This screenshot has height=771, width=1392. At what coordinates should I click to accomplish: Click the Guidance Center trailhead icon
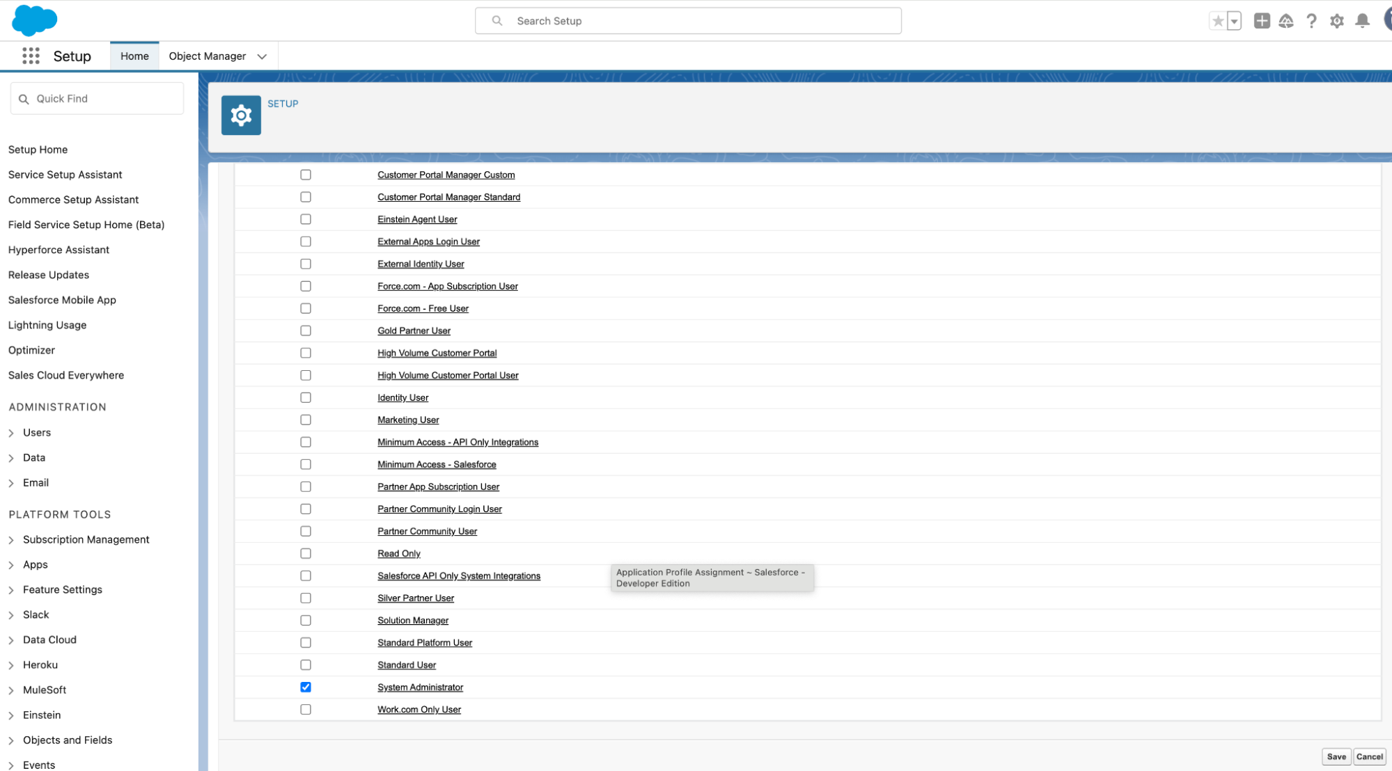pyautogui.click(x=1285, y=21)
